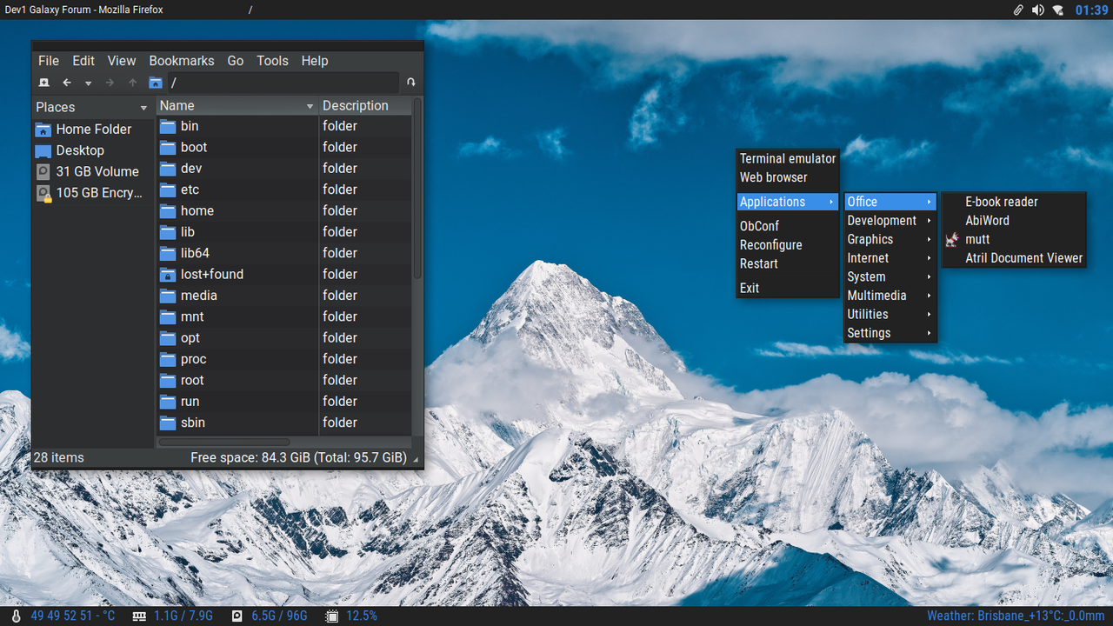Select the media folder row
Image resolution: width=1113 pixels, height=626 pixels.
coord(283,296)
